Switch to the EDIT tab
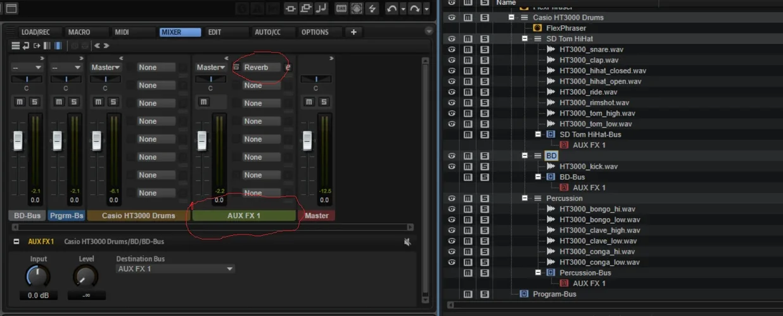The image size is (783, 316). [x=215, y=32]
